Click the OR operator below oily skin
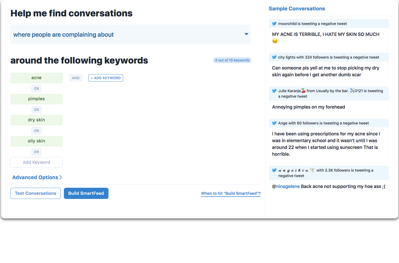Image resolution: width=399 pixels, height=263 pixels. point(37,152)
